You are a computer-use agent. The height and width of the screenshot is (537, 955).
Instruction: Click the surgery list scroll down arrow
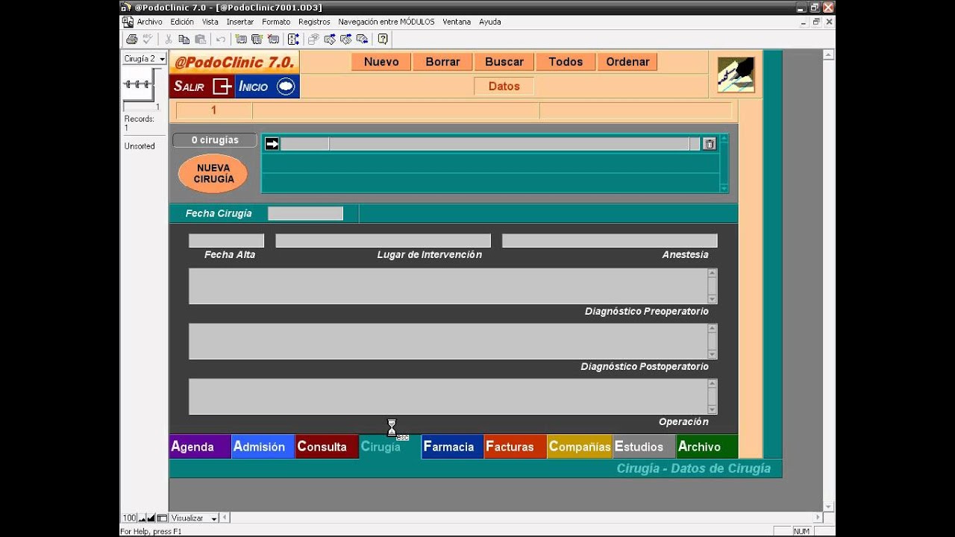tap(724, 189)
